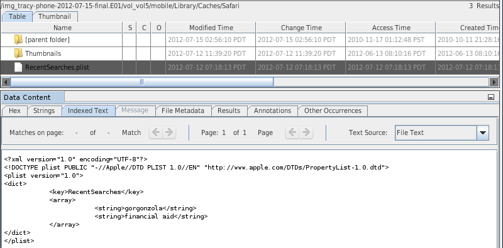Minimize the Data Content panel

491,97
